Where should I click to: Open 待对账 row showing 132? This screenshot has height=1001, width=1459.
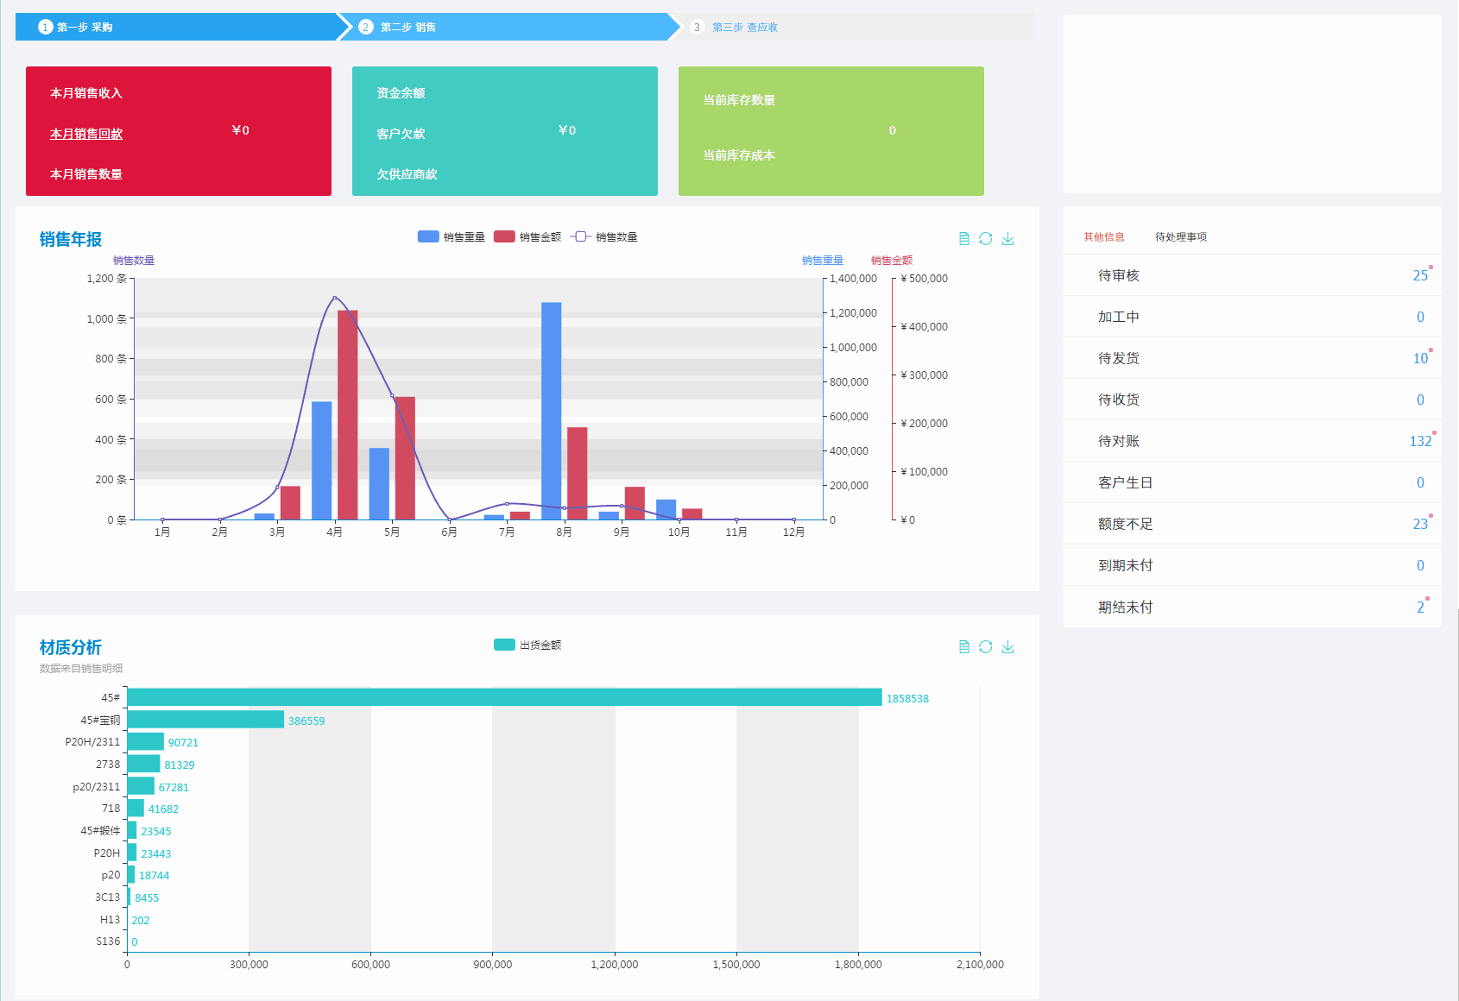pyautogui.click(x=1252, y=441)
